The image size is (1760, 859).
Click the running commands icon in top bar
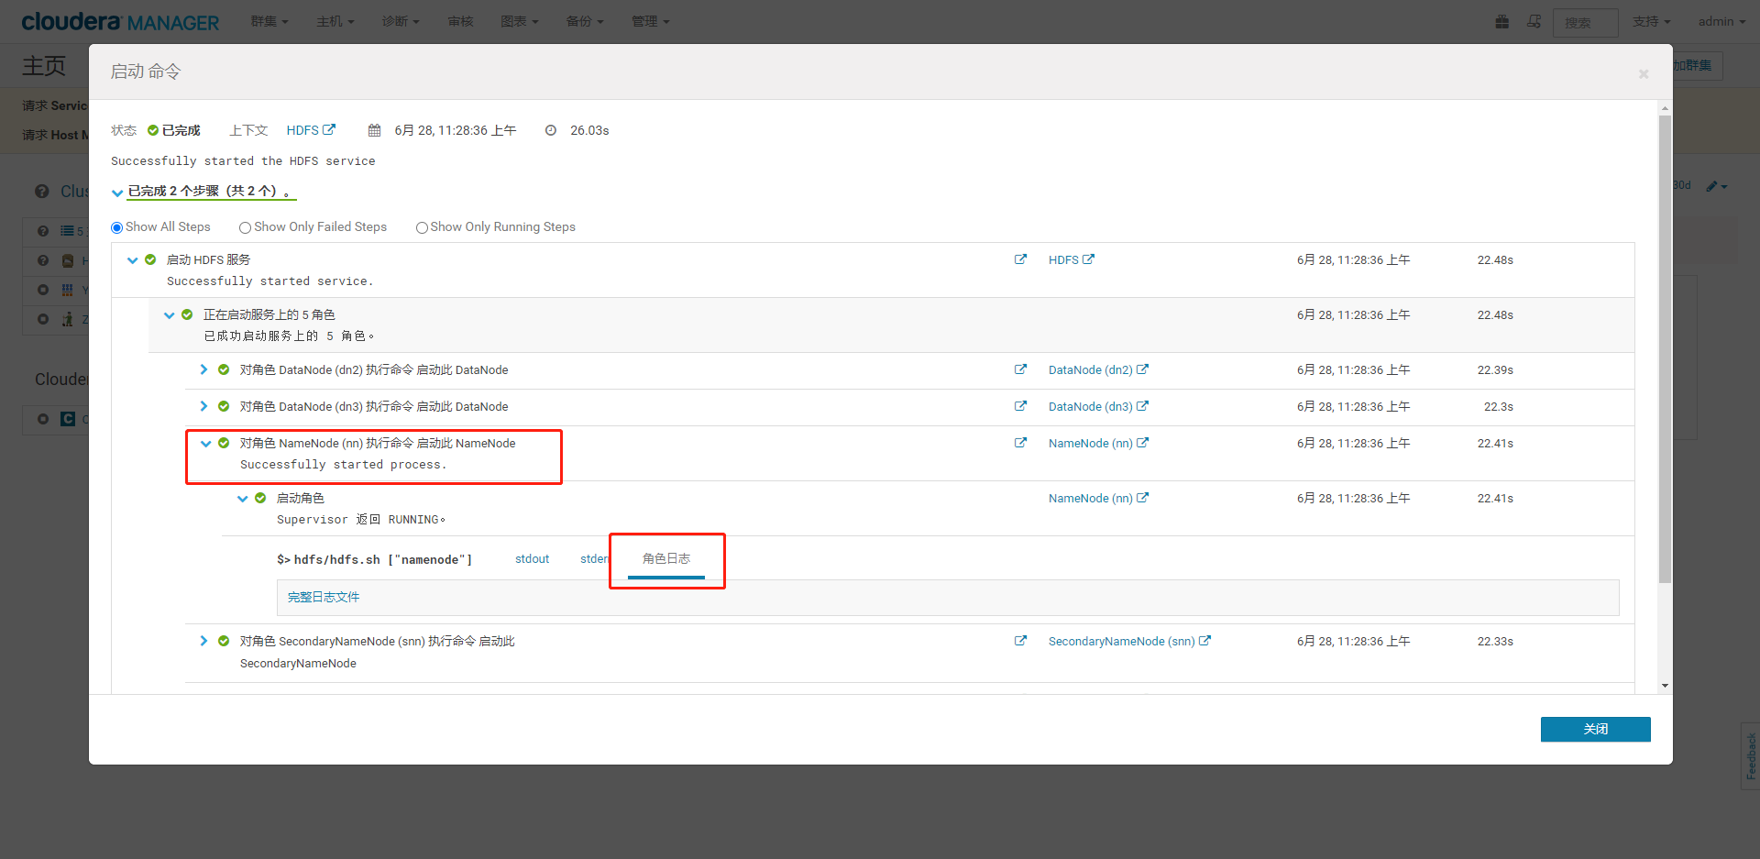point(1534,21)
